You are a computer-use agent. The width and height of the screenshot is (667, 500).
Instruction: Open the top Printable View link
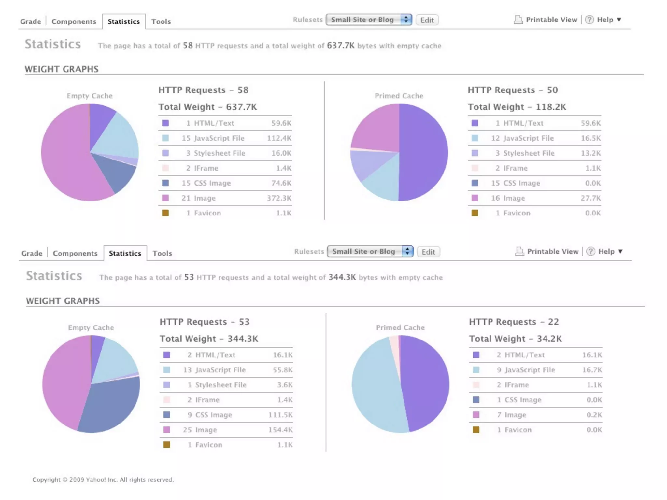coord(551,20)
